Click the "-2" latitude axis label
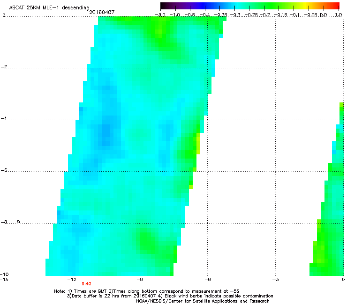Image resolution: width=347 pixels, height=304 pixels. tap(4, 67)
